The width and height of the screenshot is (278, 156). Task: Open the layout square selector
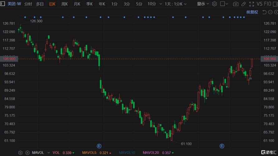(224, 4)
